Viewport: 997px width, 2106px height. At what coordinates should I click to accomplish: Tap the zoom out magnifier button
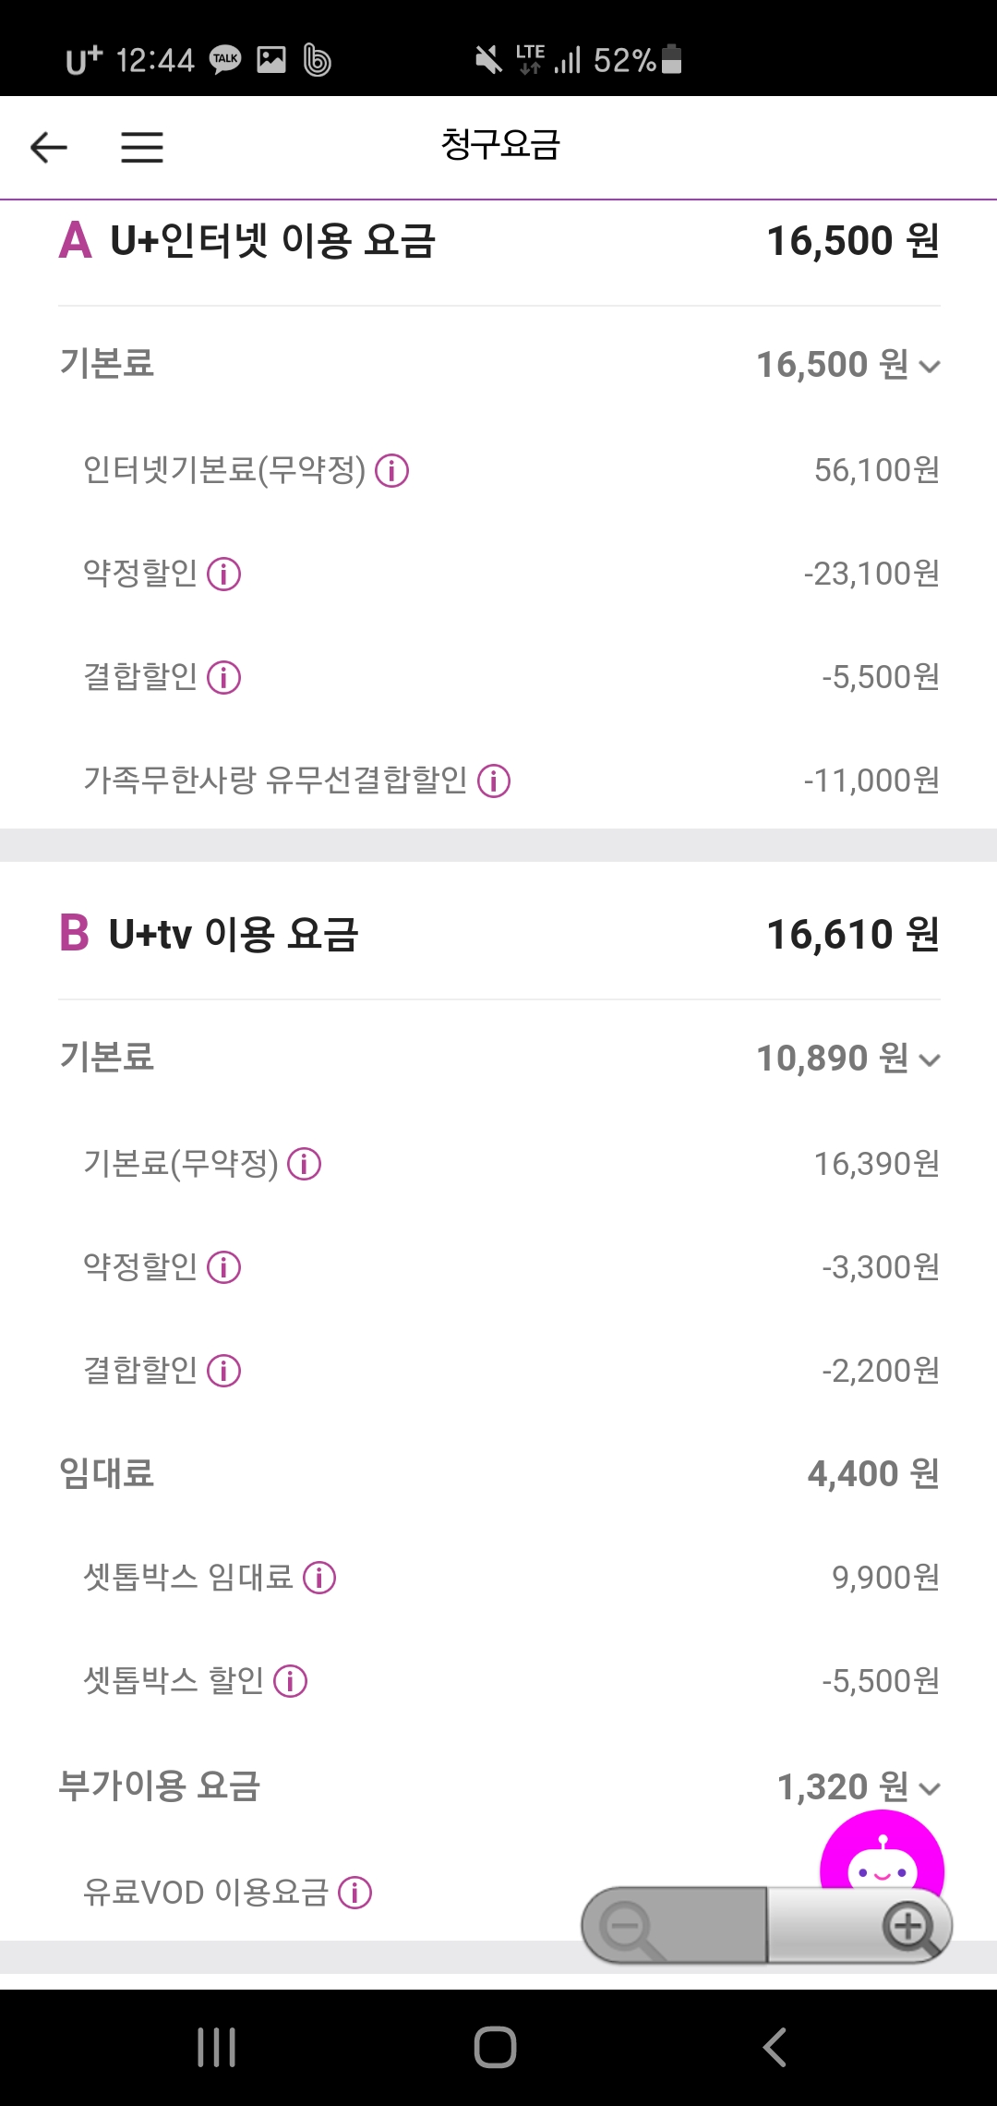628,1927
